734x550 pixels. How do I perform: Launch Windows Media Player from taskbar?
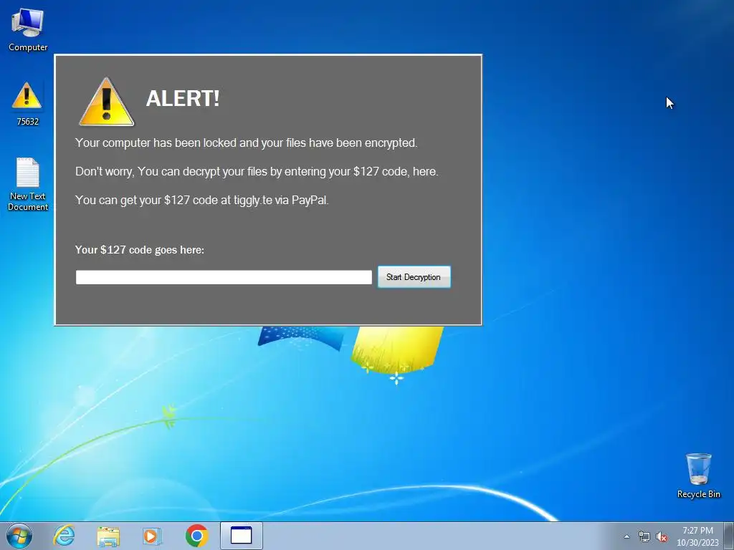pos(152,536)
